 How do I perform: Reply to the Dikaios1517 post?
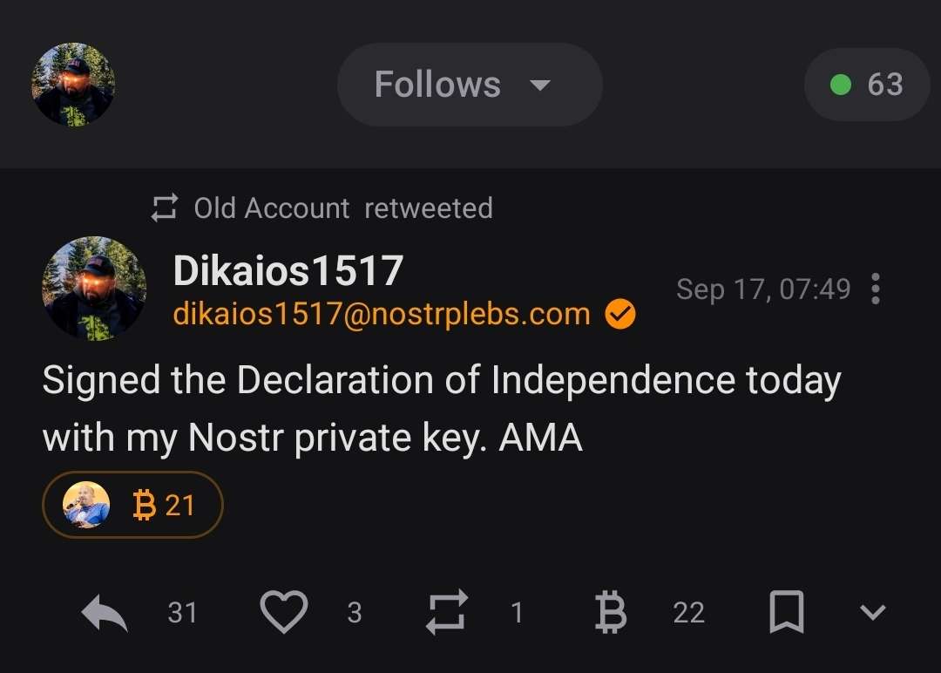click(x=105, y=613)
